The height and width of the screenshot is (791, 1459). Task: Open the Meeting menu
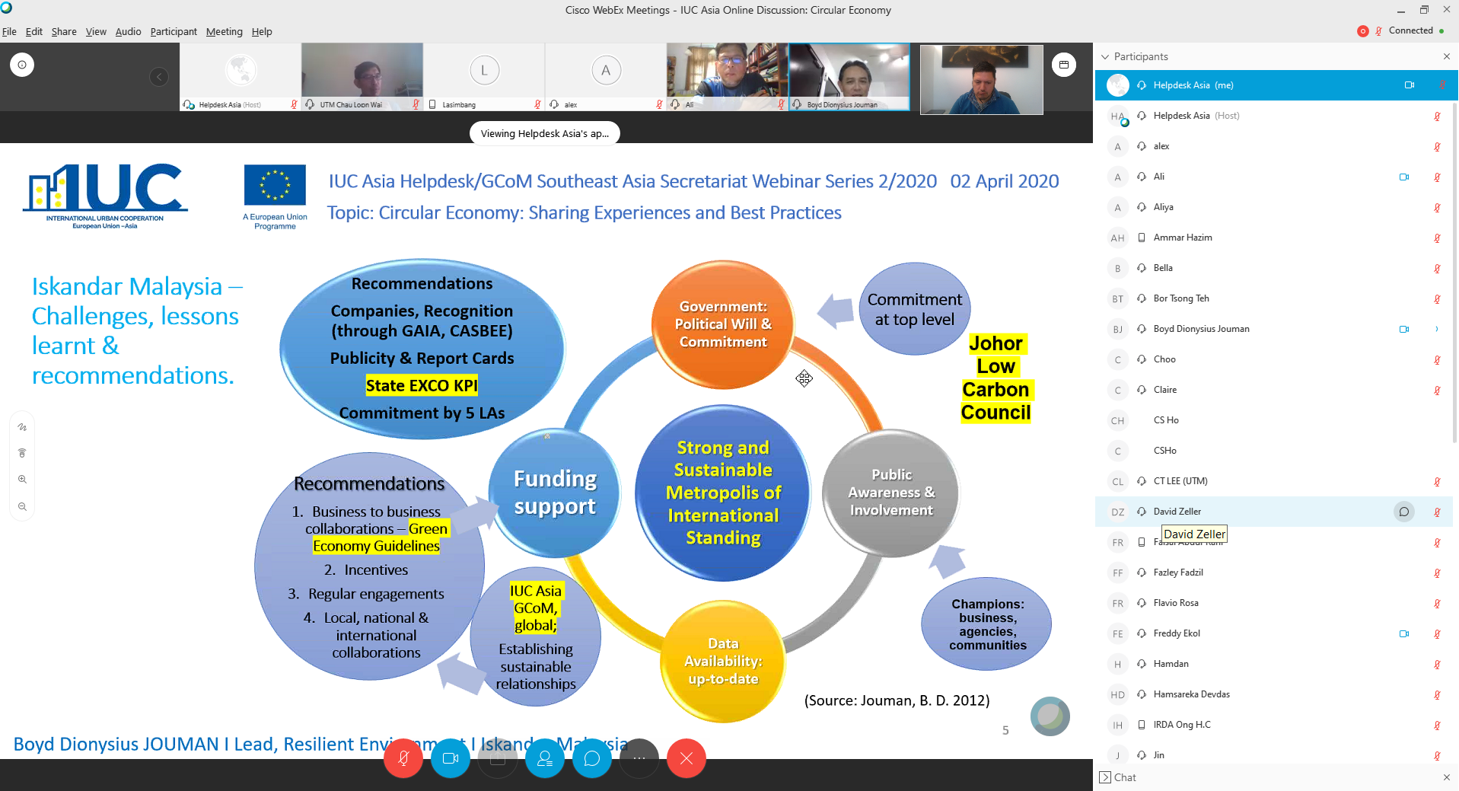click(224, 32)
